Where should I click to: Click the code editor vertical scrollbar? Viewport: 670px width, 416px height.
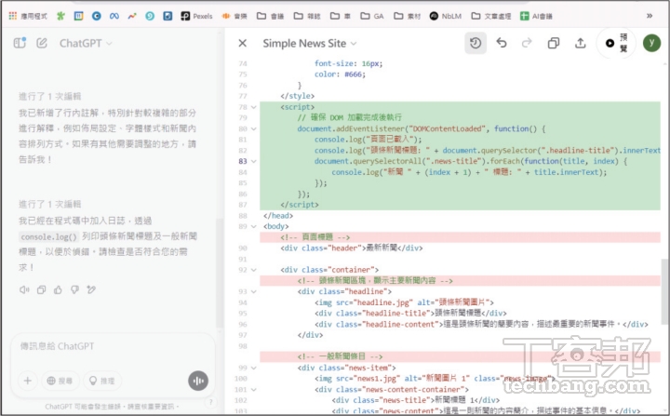(x=664, y=291)
